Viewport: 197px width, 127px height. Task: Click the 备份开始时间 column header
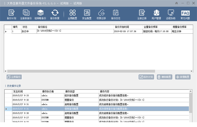point(128,27)
